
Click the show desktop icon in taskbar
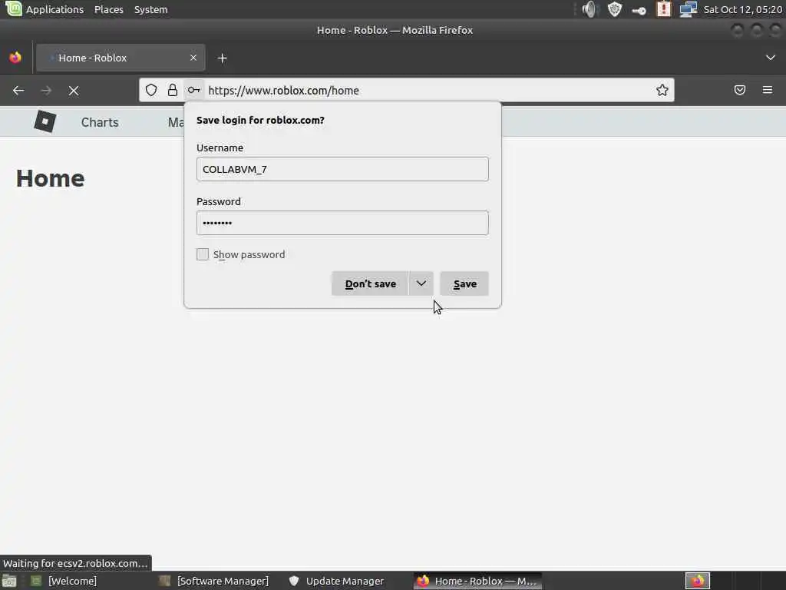click(x=9, y=581)
